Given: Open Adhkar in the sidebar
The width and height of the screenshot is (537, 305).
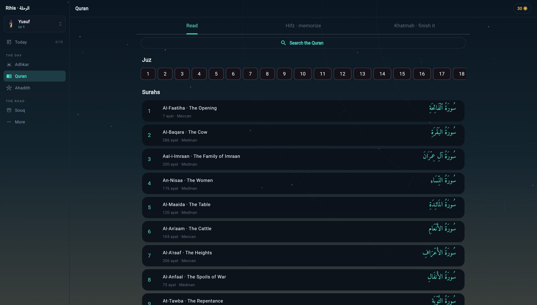Looking at the screenshot, I should coord(35,64).
